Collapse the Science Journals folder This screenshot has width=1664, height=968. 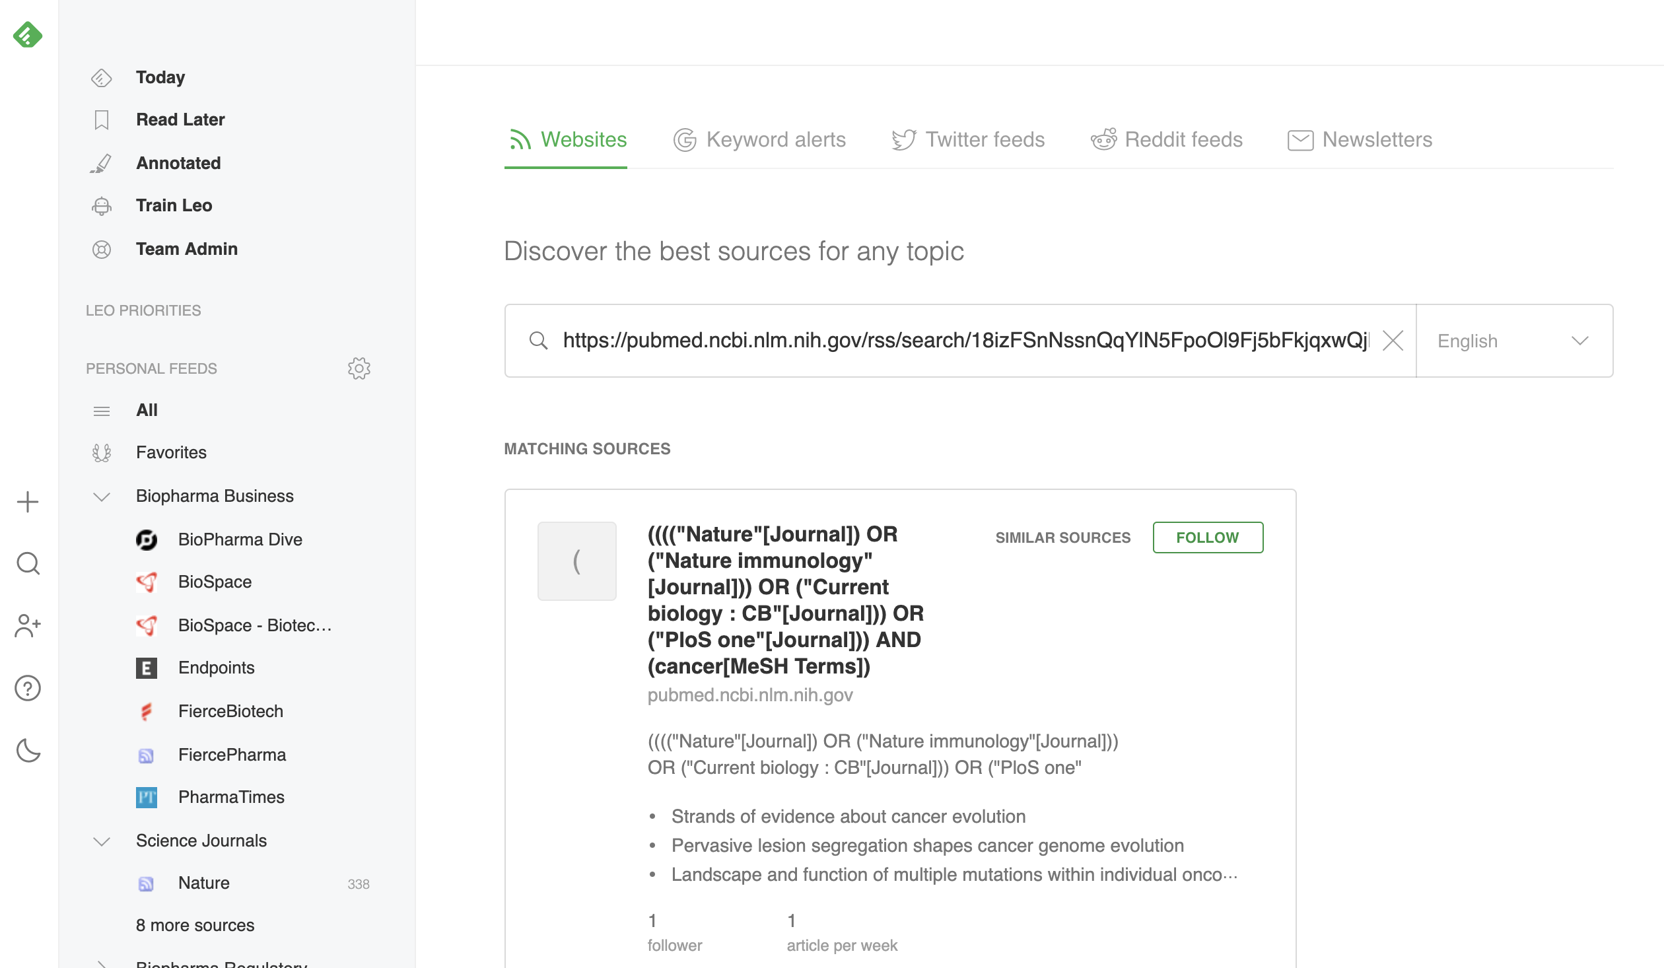(x=102, y=841)
